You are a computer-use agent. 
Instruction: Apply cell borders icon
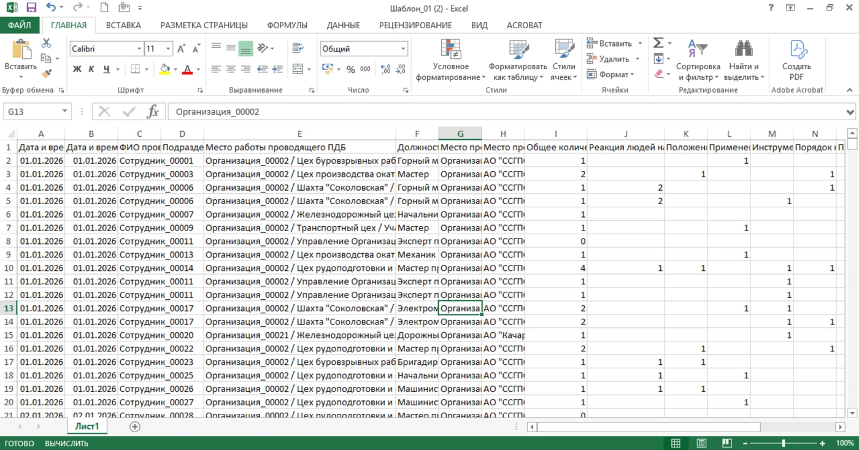pos(136,69)
